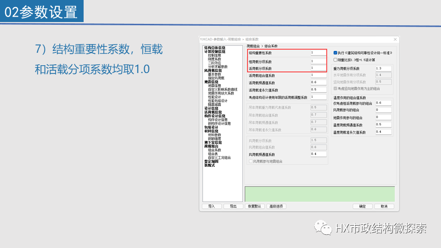The height and width of the screenshot is (248, 441).
Task: Enable 刚重比按1.3恒+1.5活计算 checkbox
Action: point(335,60)
